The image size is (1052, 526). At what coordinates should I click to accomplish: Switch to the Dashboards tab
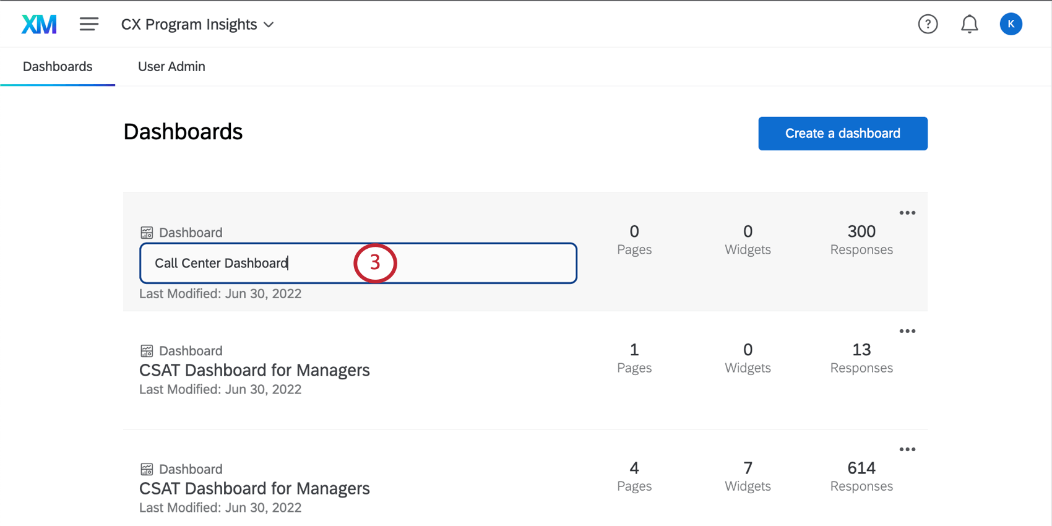coord(58,66)
